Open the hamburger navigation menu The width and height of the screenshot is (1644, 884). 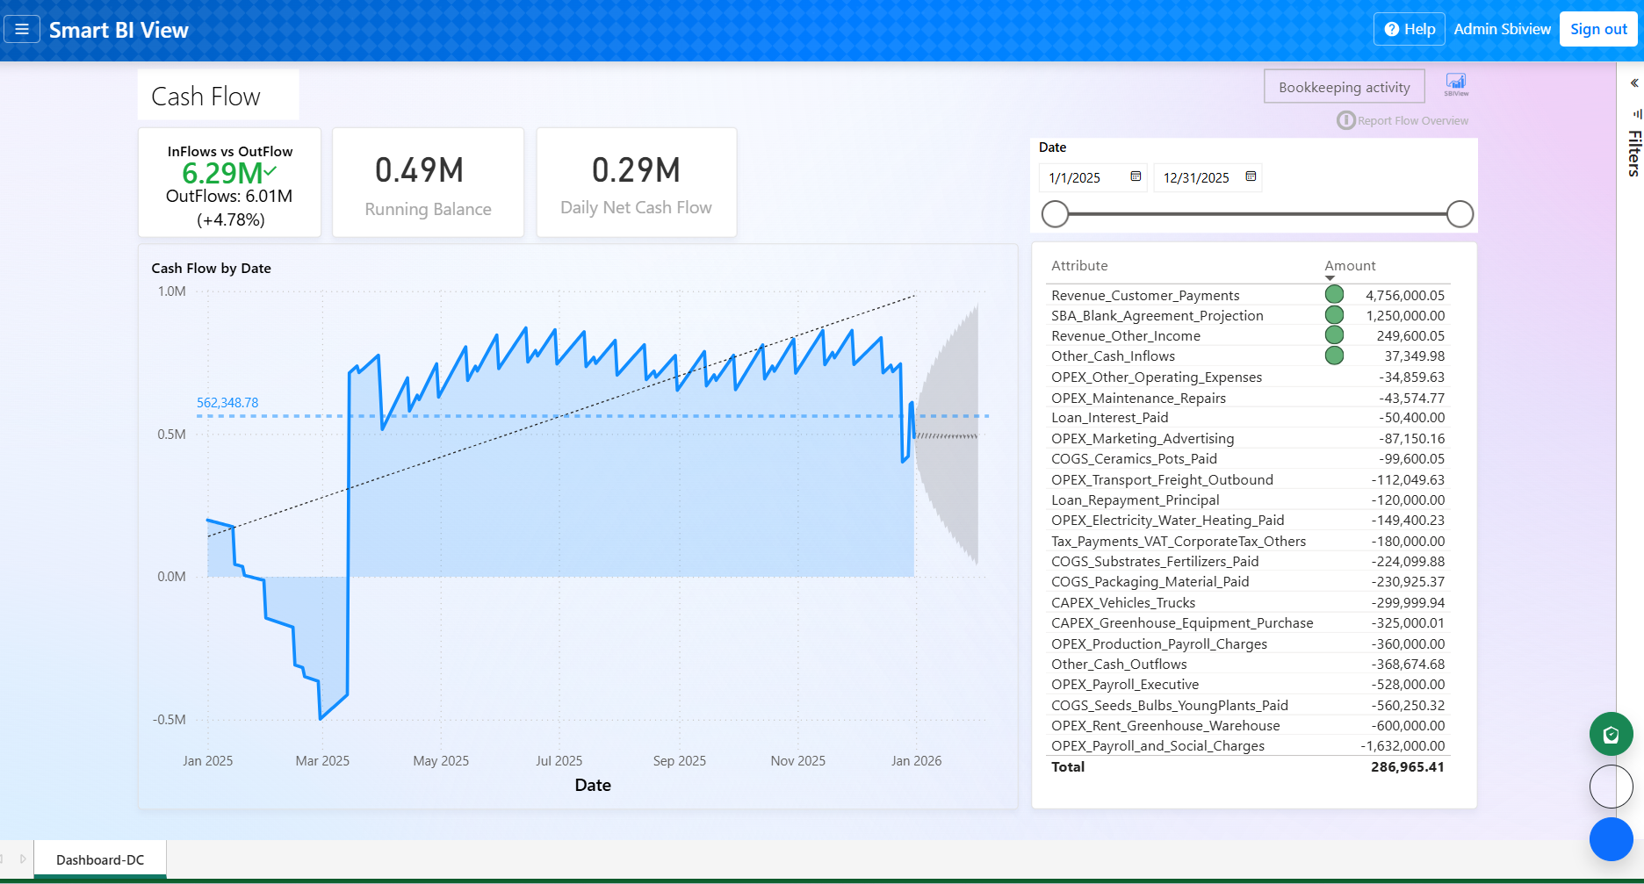click(x=22, y=28)
